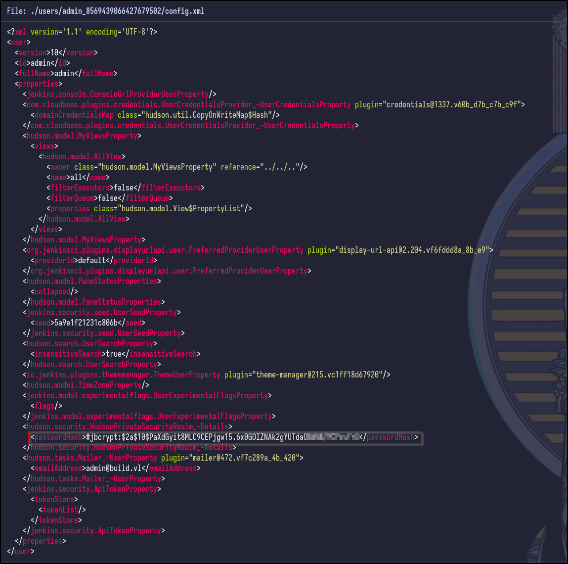Click the theme-manager ThemeUserProperty line
This screenshot has width=568, height=564.
[206, 375]
